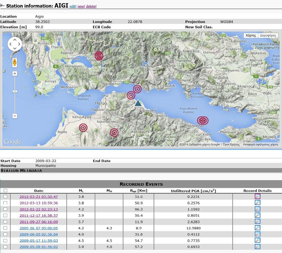Screen dimensions: 282x253
Task: Zoom in the map with plus button
Action: [x=15, y=73]
